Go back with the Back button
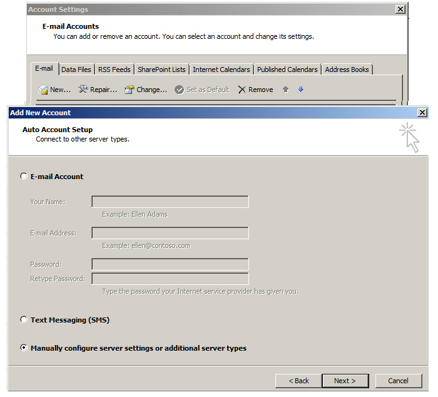The image size is (438, 397). (x=298, y=381)
